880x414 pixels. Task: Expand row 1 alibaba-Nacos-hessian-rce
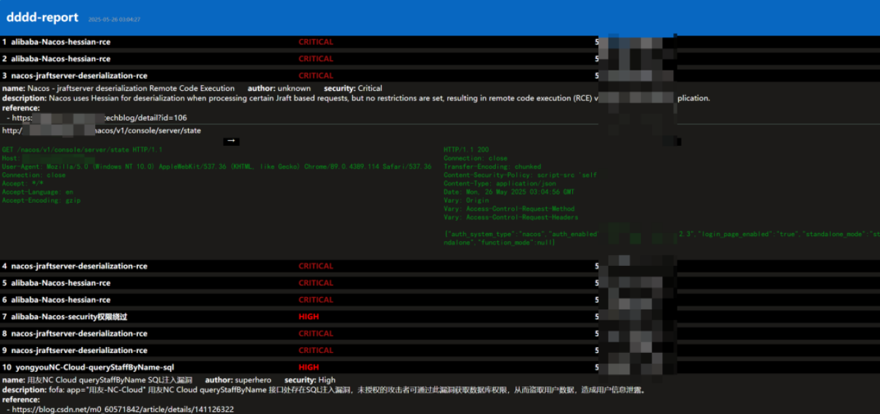point(440,42)
